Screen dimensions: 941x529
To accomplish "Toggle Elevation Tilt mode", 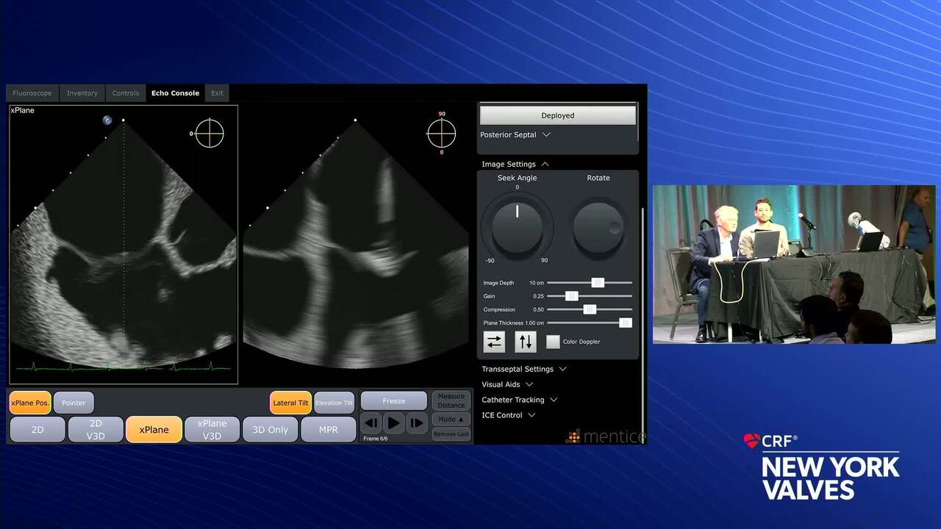I will [x=334, y=403].
